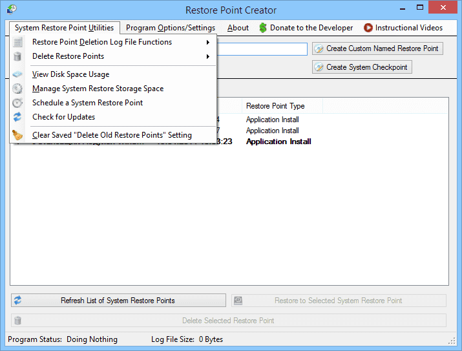The height and width of the screenshot is (351, 462).
Task: Choose Schedule a System Restore Point
Action: (x=88, y=103)
